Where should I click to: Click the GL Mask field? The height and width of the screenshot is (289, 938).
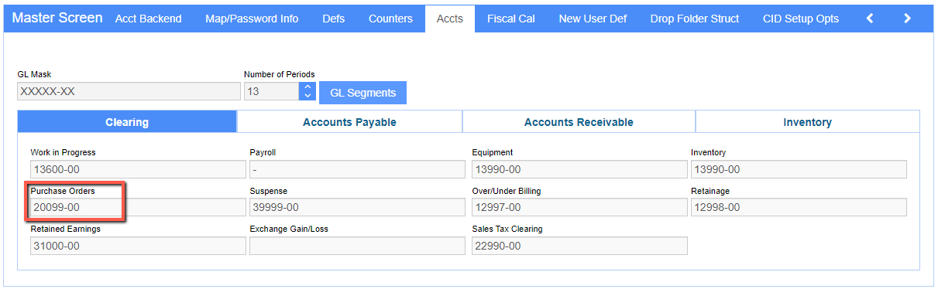point(129,91)
